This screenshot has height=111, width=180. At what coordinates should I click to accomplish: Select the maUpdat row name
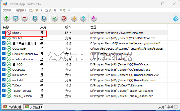(18, 80)
